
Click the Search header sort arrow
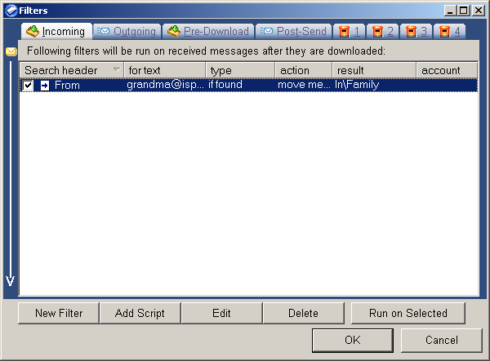tap(116, 70)
